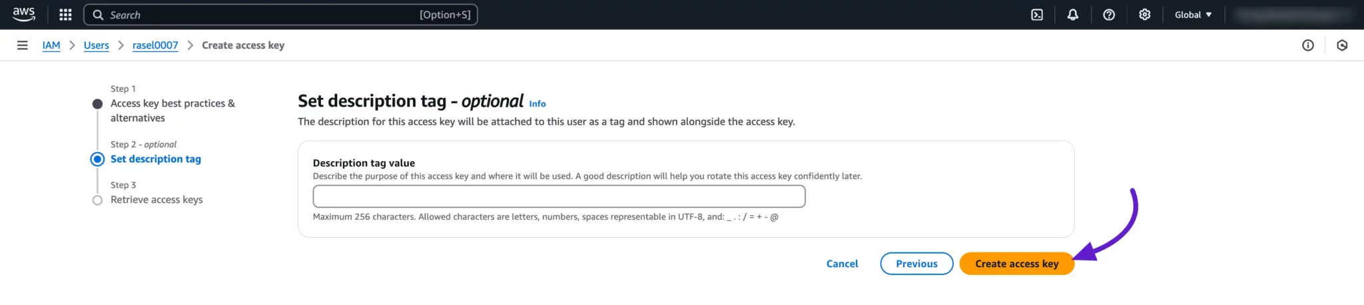Open the settings gear icon
The width and height of the screenshot is (1364, 305).
click(1144, 15)
